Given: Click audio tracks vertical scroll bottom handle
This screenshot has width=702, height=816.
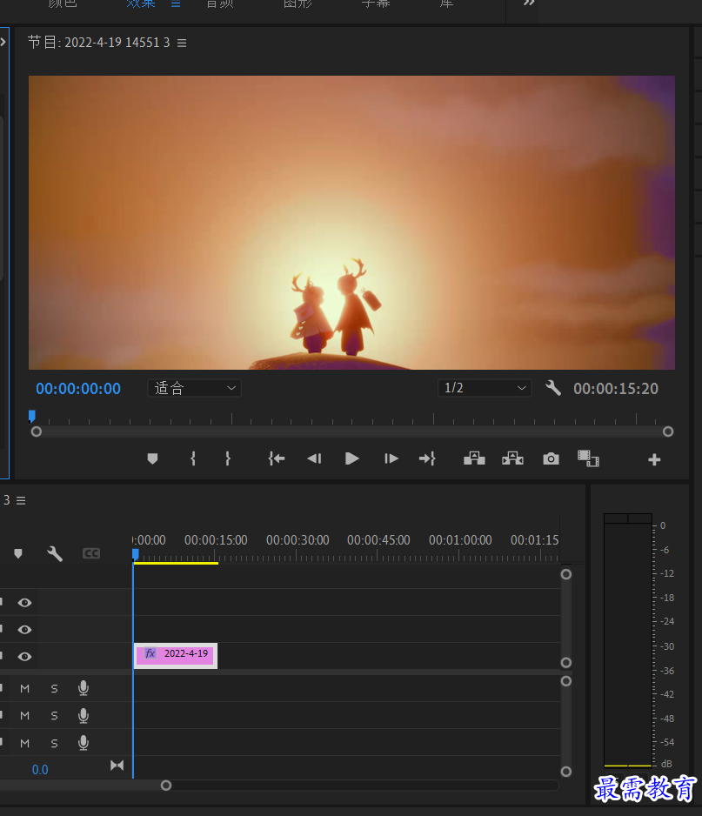Looking at the screenshot, I should click(566, 772).
